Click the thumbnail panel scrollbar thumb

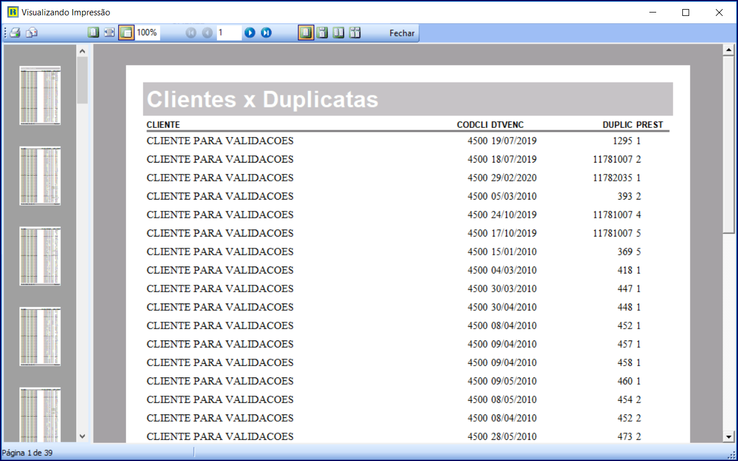(x=82, y=80)
